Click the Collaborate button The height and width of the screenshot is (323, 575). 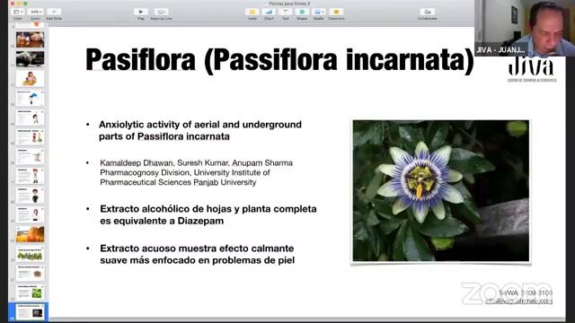428,12
